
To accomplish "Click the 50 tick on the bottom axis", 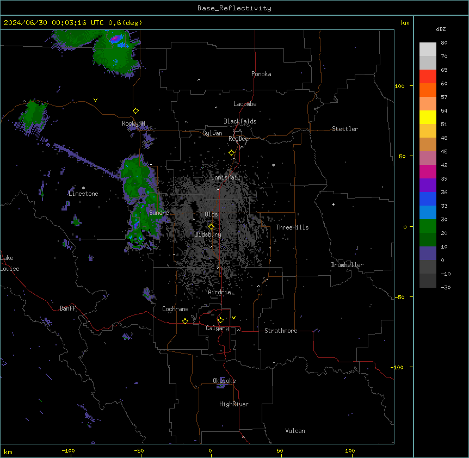I will click(280, 450).
